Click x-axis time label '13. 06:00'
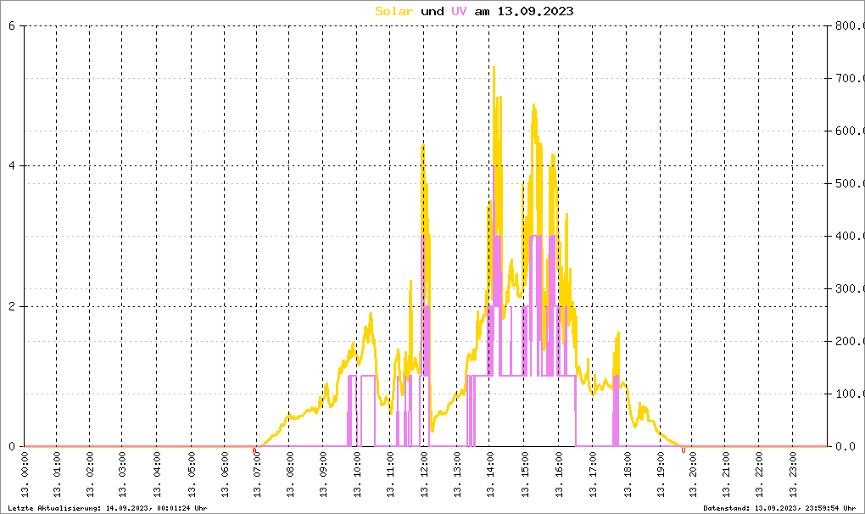Viewport: 865px width, 514px height. (x=225, y=474)
